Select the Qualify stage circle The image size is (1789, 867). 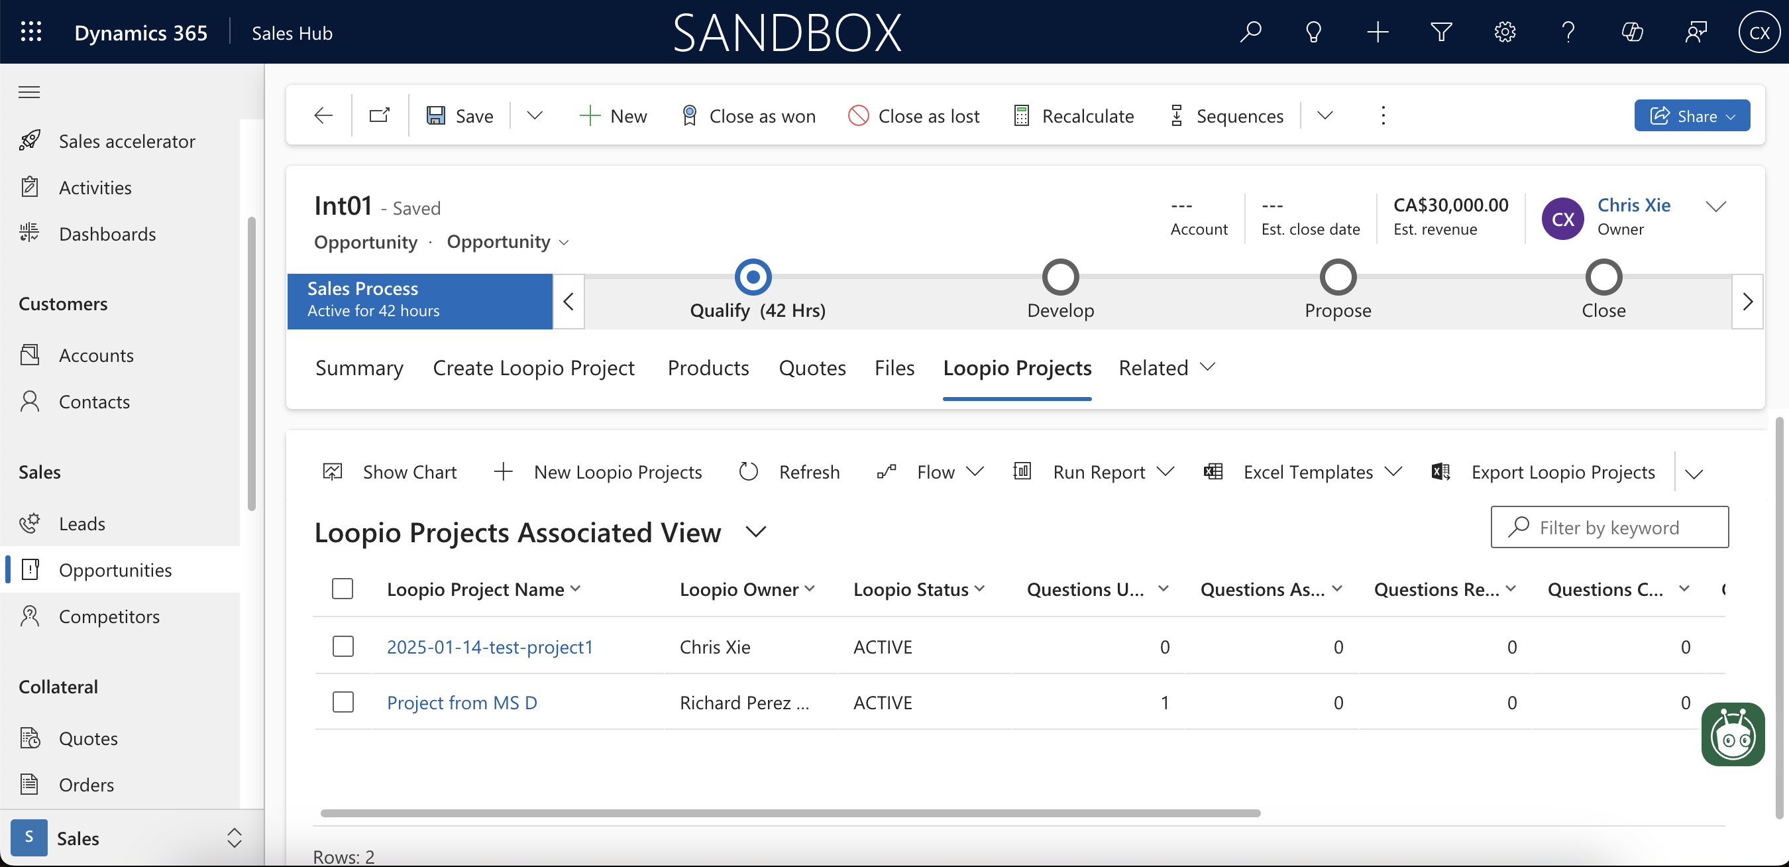point(753,277)
